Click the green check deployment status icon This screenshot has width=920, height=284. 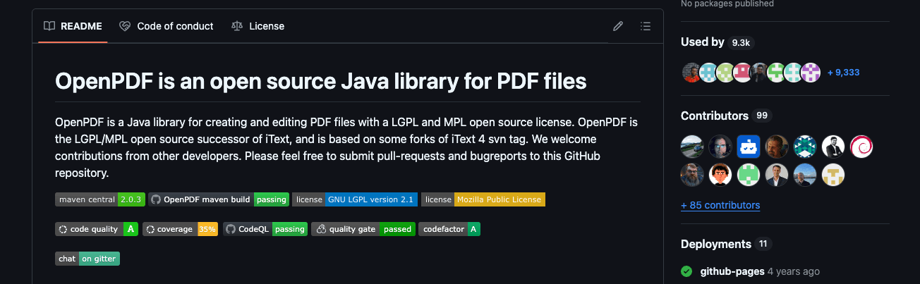click(686, 271)
